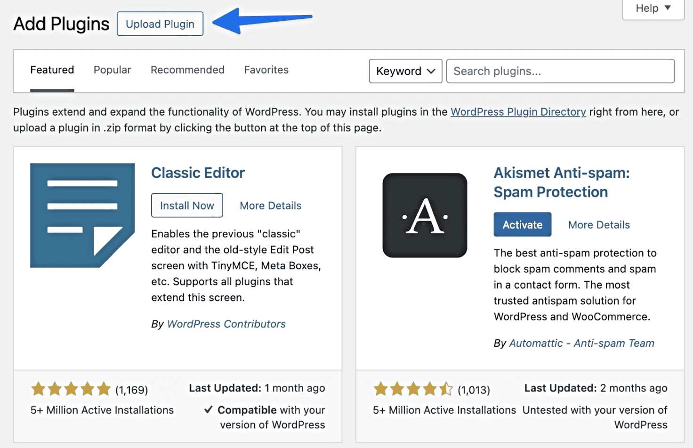This screenshot has width=693, height=448.
Task: Click More Details for Classic Editor
Action: (270, 205)
